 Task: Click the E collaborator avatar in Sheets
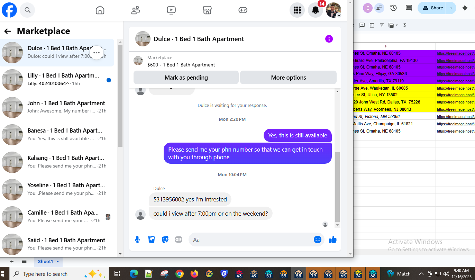pos(367,8)
